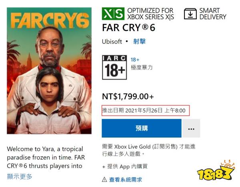240x187 pixels.
Task: Click the Far Cry 6 cover art
Action: pyautogui.click(x=49, y=71)
